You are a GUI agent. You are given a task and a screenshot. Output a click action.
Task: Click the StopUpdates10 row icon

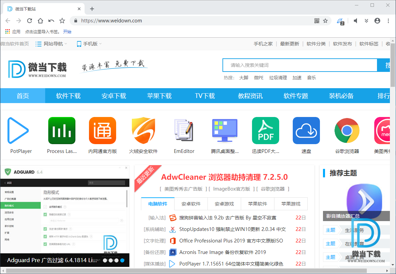[173, 229]
